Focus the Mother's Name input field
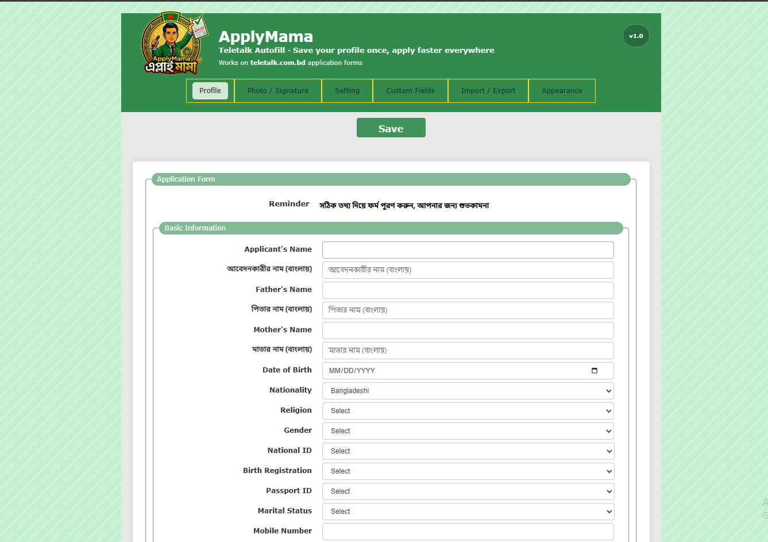The height and width of the screenshot is (542, 768). (468, 330)
